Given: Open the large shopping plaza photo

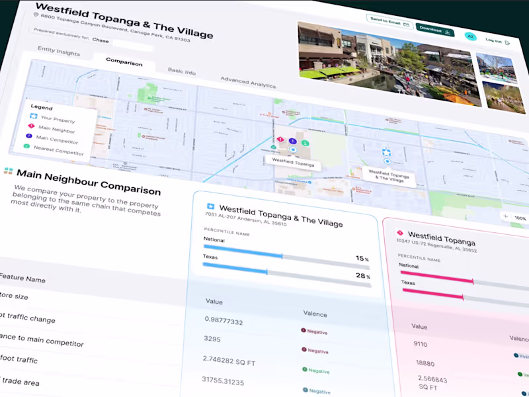Looking at the screenshot, I should 389,63.
